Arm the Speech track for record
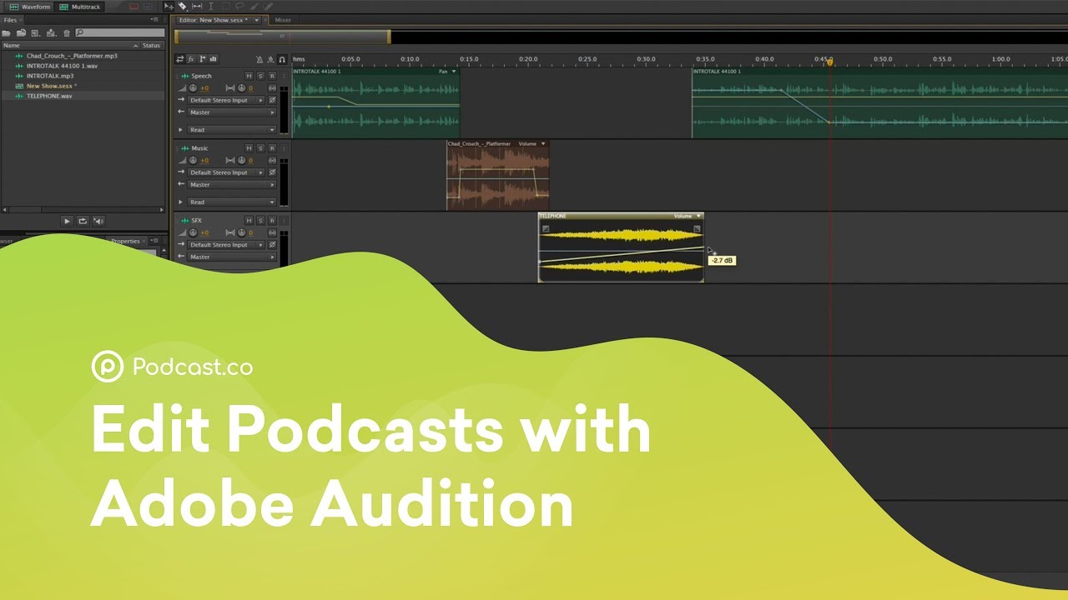 [272, 76]
